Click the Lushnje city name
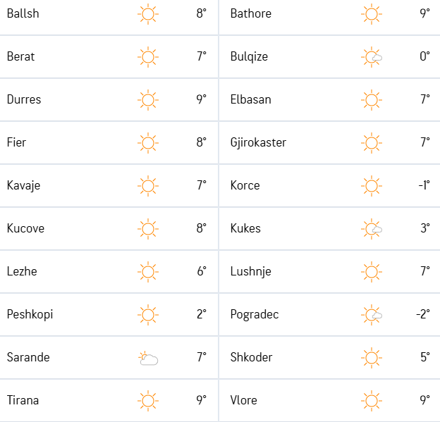This screenshot has width=440, height=422. pyautogui.click(x=250, y=272)
